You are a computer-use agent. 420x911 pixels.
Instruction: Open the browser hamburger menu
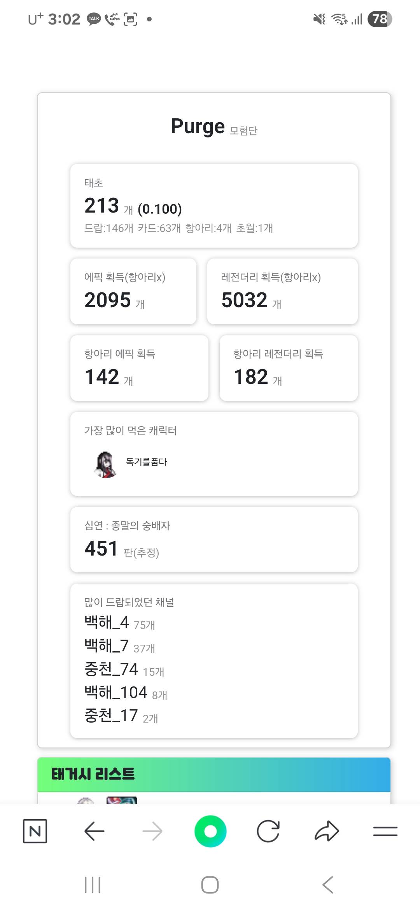pos(385,831)
